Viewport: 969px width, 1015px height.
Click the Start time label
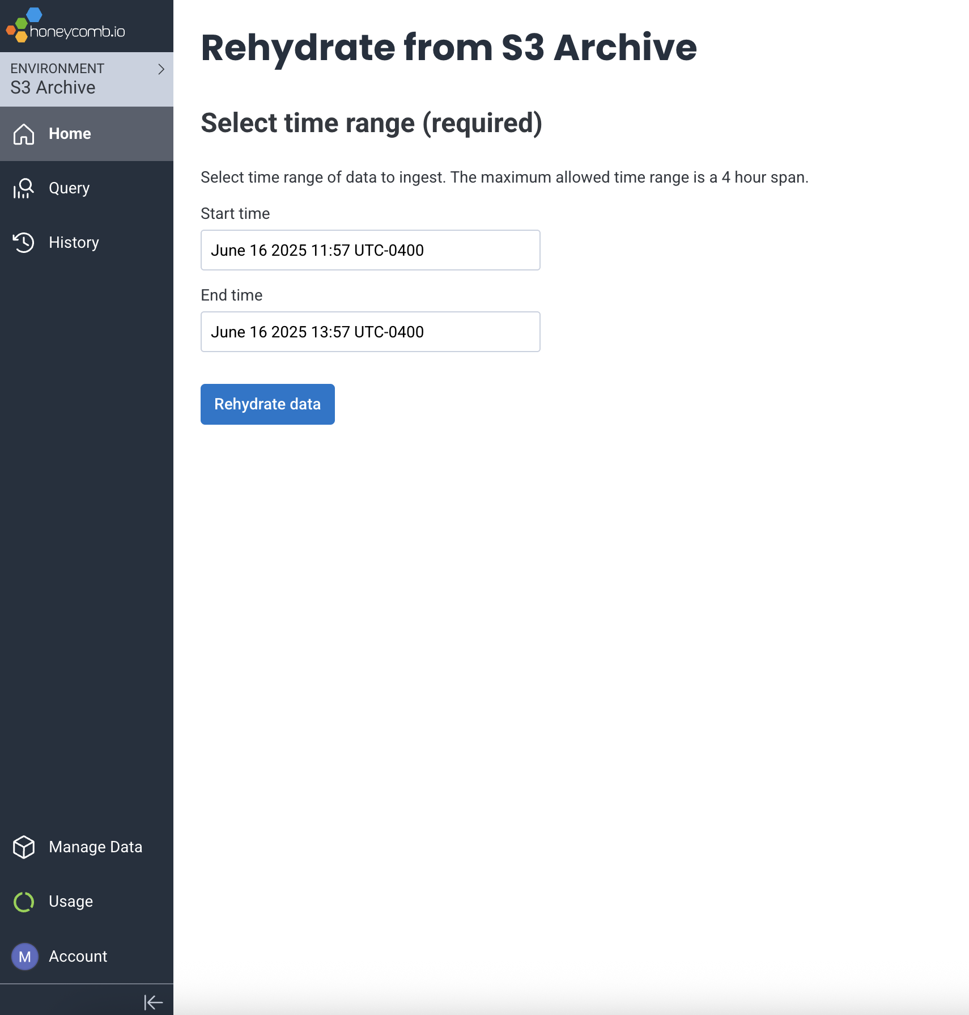[235, 214]
